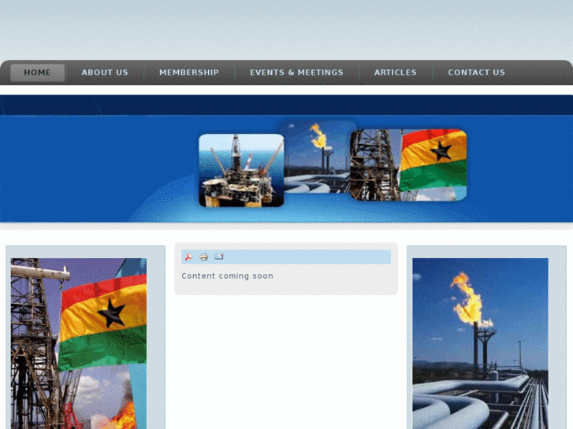This screenshot has height=429, width=573.
Task: Navigate to Articles
Action: point(396,72)
